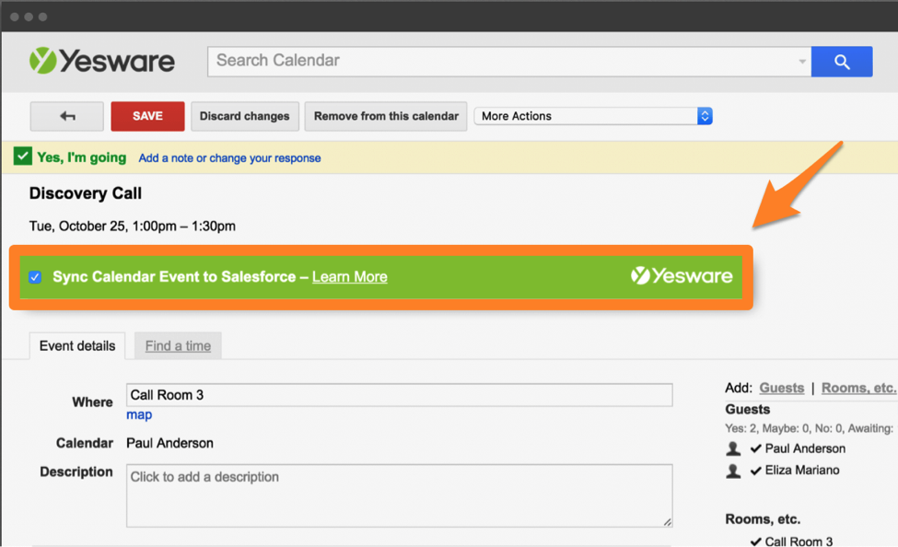Switch to the Event details tab
Screen dimensions: 898x547
point(76,345)
